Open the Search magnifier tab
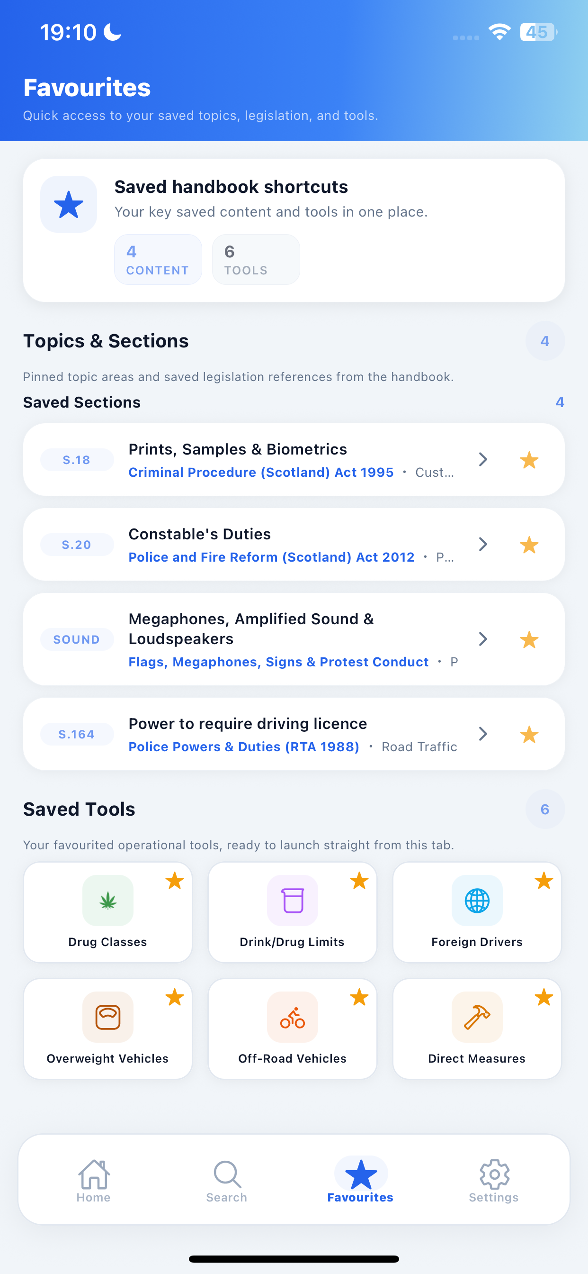Viewport: 588px width, 1274px height. 227,1181
